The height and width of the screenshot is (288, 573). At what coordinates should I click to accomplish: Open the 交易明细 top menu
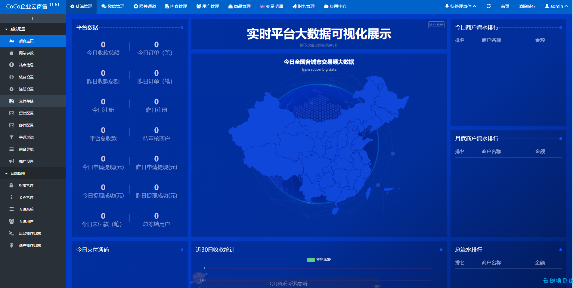pyautogui.click(x=271, y=6)
